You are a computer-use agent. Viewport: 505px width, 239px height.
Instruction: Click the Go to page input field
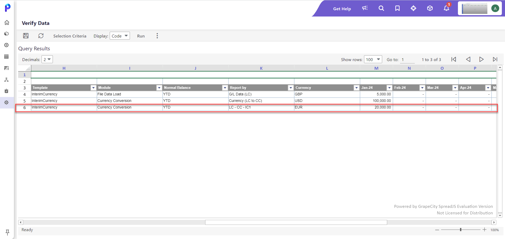407,59
